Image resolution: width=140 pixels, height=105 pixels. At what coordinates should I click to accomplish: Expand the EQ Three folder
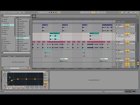17,40
